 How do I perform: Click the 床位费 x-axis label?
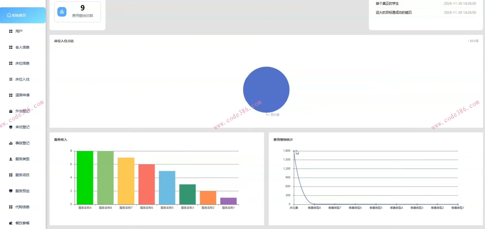click(x=294, y=208)
